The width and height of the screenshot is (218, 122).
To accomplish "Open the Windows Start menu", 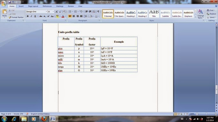I will pyautogui.click(x=4, y=119).
